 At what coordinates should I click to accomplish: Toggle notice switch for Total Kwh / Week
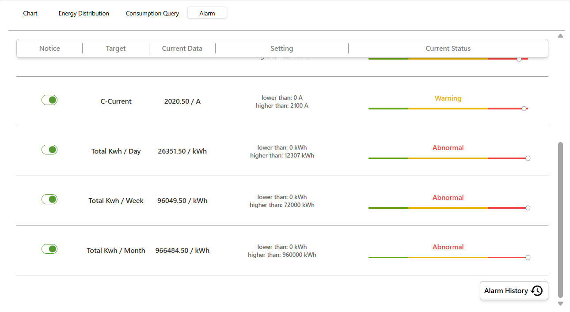tap(49, 199)
